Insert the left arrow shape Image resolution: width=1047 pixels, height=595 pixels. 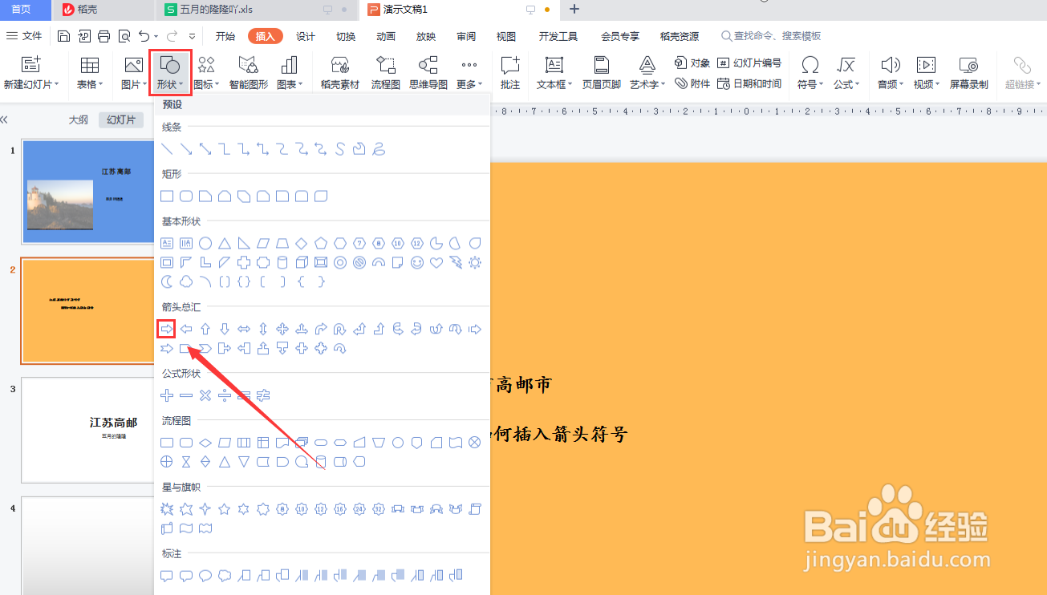click(x=186, y=329)
